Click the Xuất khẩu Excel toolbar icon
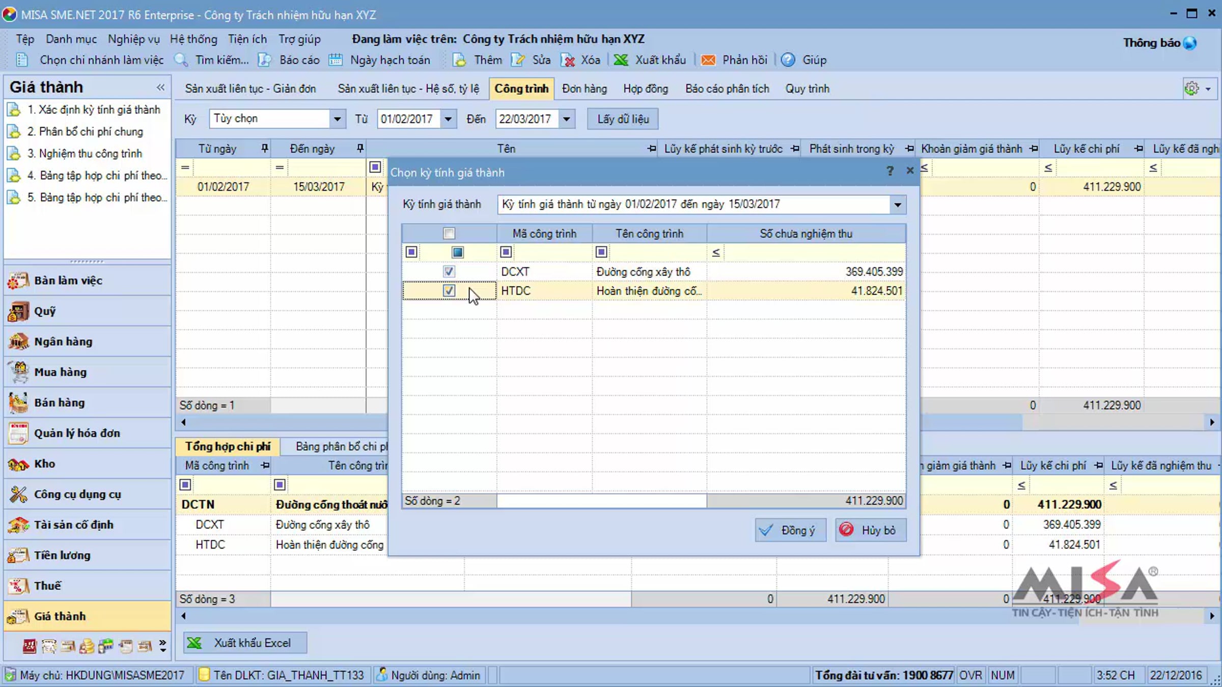The image size is (1222, 687). (x=621, y=60)
